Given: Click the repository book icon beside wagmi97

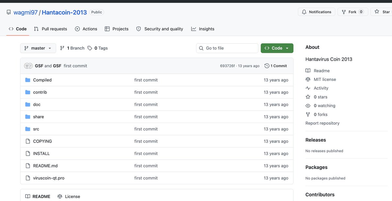Looking at the screenshot, I should [x=9, y=12].
